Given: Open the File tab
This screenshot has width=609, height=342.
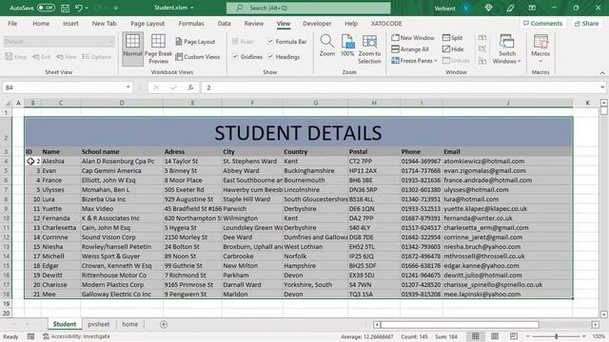Looking at the screenshot, I should [x=12, y=23].
